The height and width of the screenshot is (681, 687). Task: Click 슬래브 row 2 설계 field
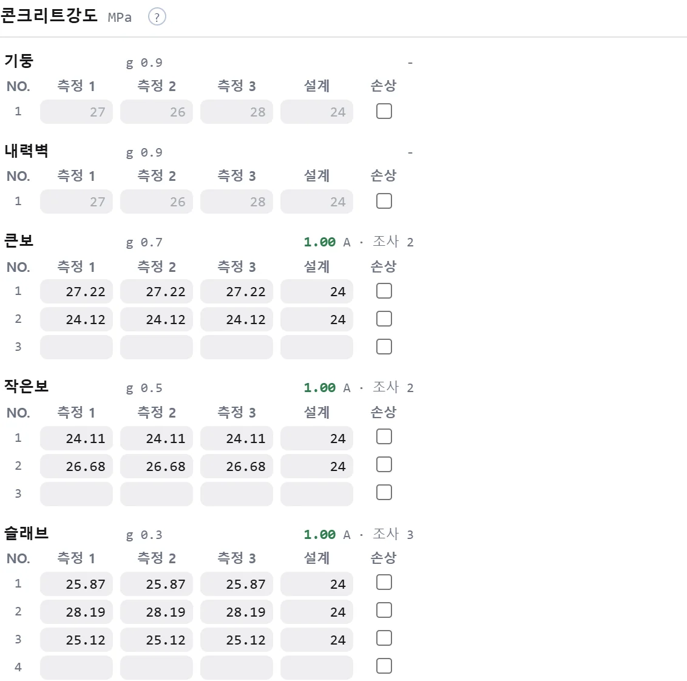[x=317, y=612]
